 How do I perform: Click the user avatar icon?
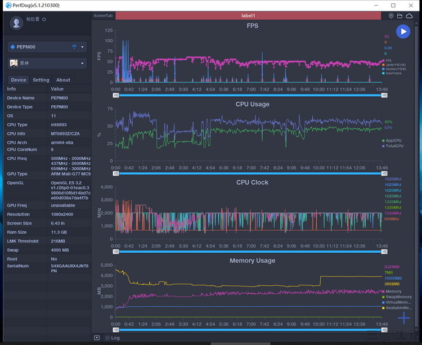point(16,23)
